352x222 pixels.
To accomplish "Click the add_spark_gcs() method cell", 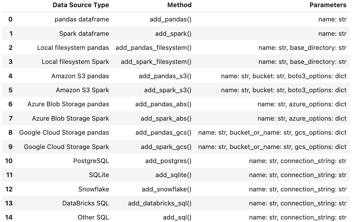I will click(x=166, y=147).
